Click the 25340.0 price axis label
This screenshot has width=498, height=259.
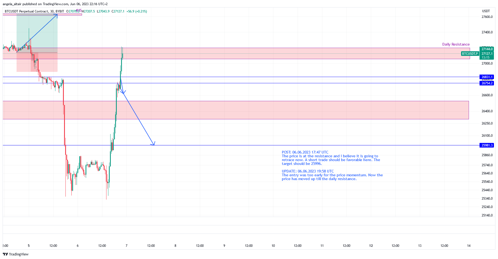[487, 199]
